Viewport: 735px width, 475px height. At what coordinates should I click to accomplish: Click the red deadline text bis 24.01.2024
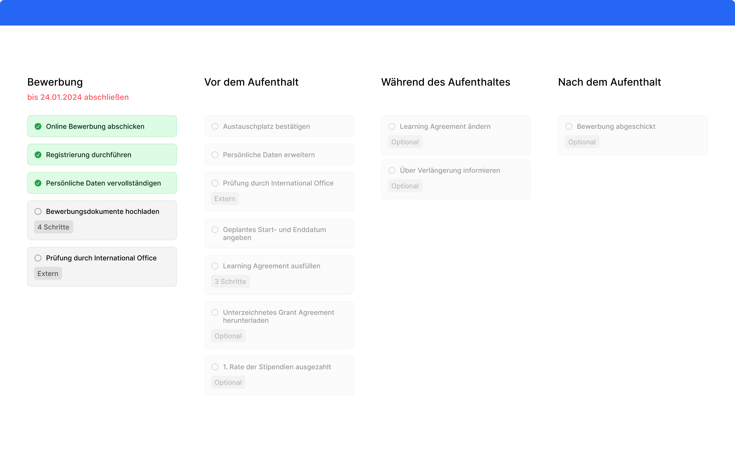click(78, 97)
